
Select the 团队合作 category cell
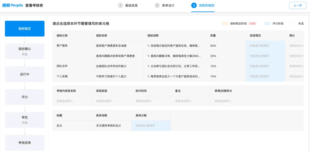coord(72,66)
